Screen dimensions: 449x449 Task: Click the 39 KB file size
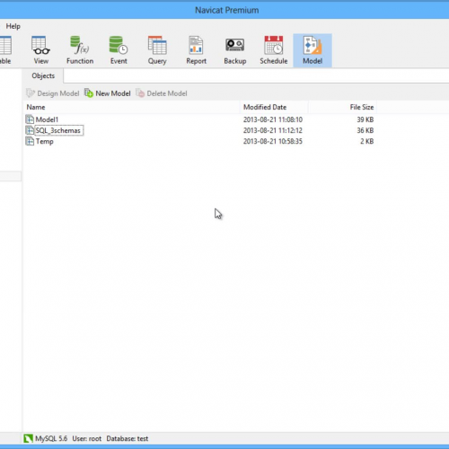[365, 119]
